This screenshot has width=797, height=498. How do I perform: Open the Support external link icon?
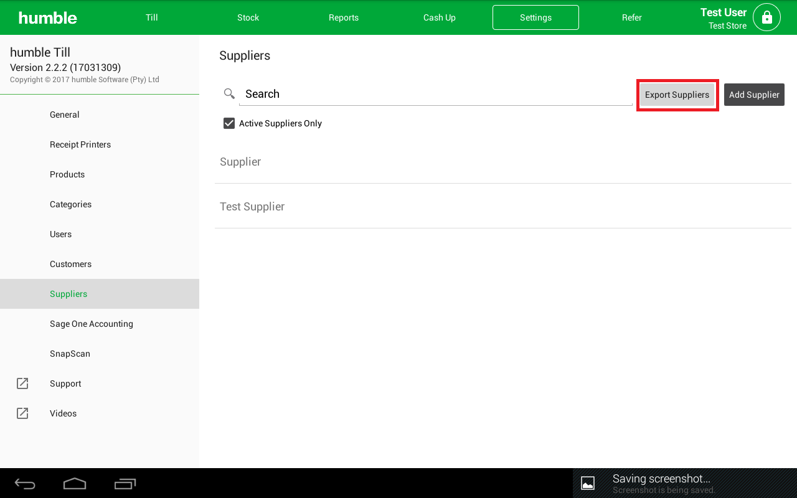pyautogui.click(x=22, y=383)
